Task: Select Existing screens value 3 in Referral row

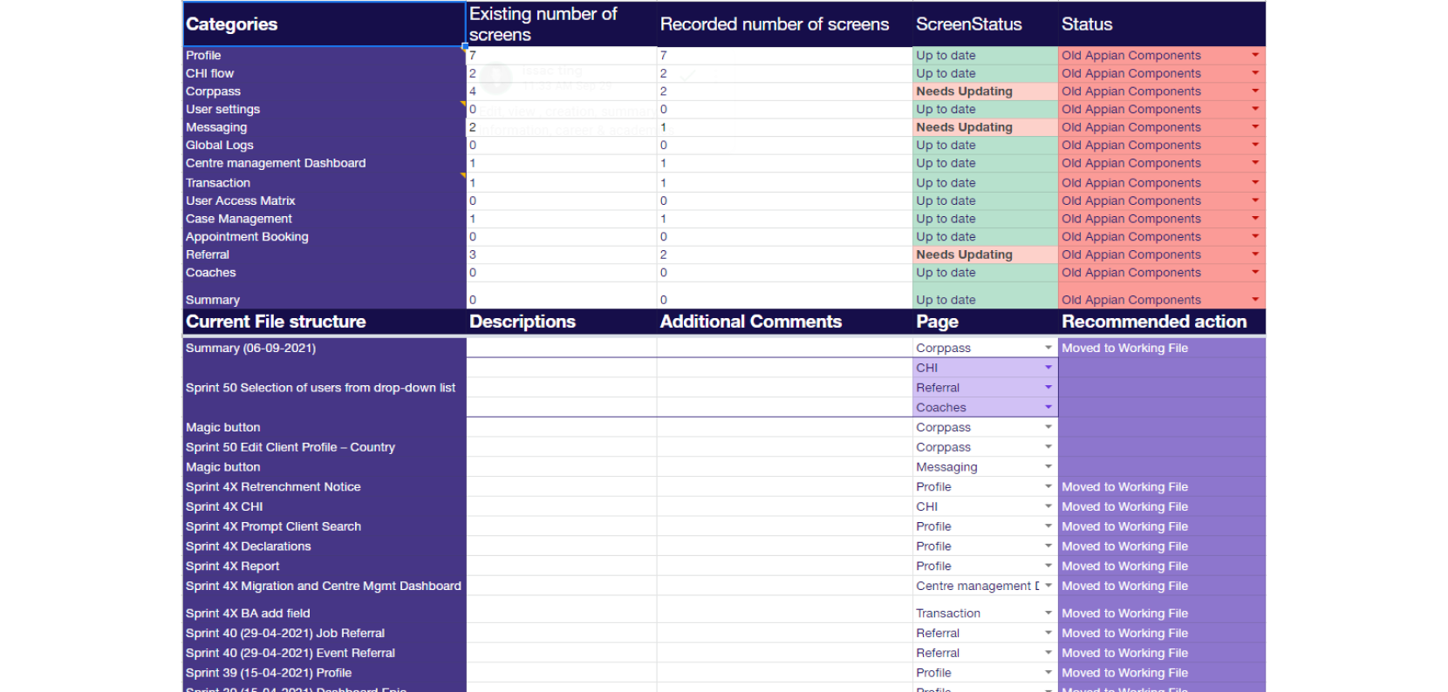Action: tap(562, 254)
